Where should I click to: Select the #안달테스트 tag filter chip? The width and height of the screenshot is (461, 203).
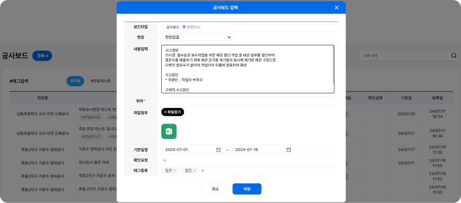coord(101,80)
